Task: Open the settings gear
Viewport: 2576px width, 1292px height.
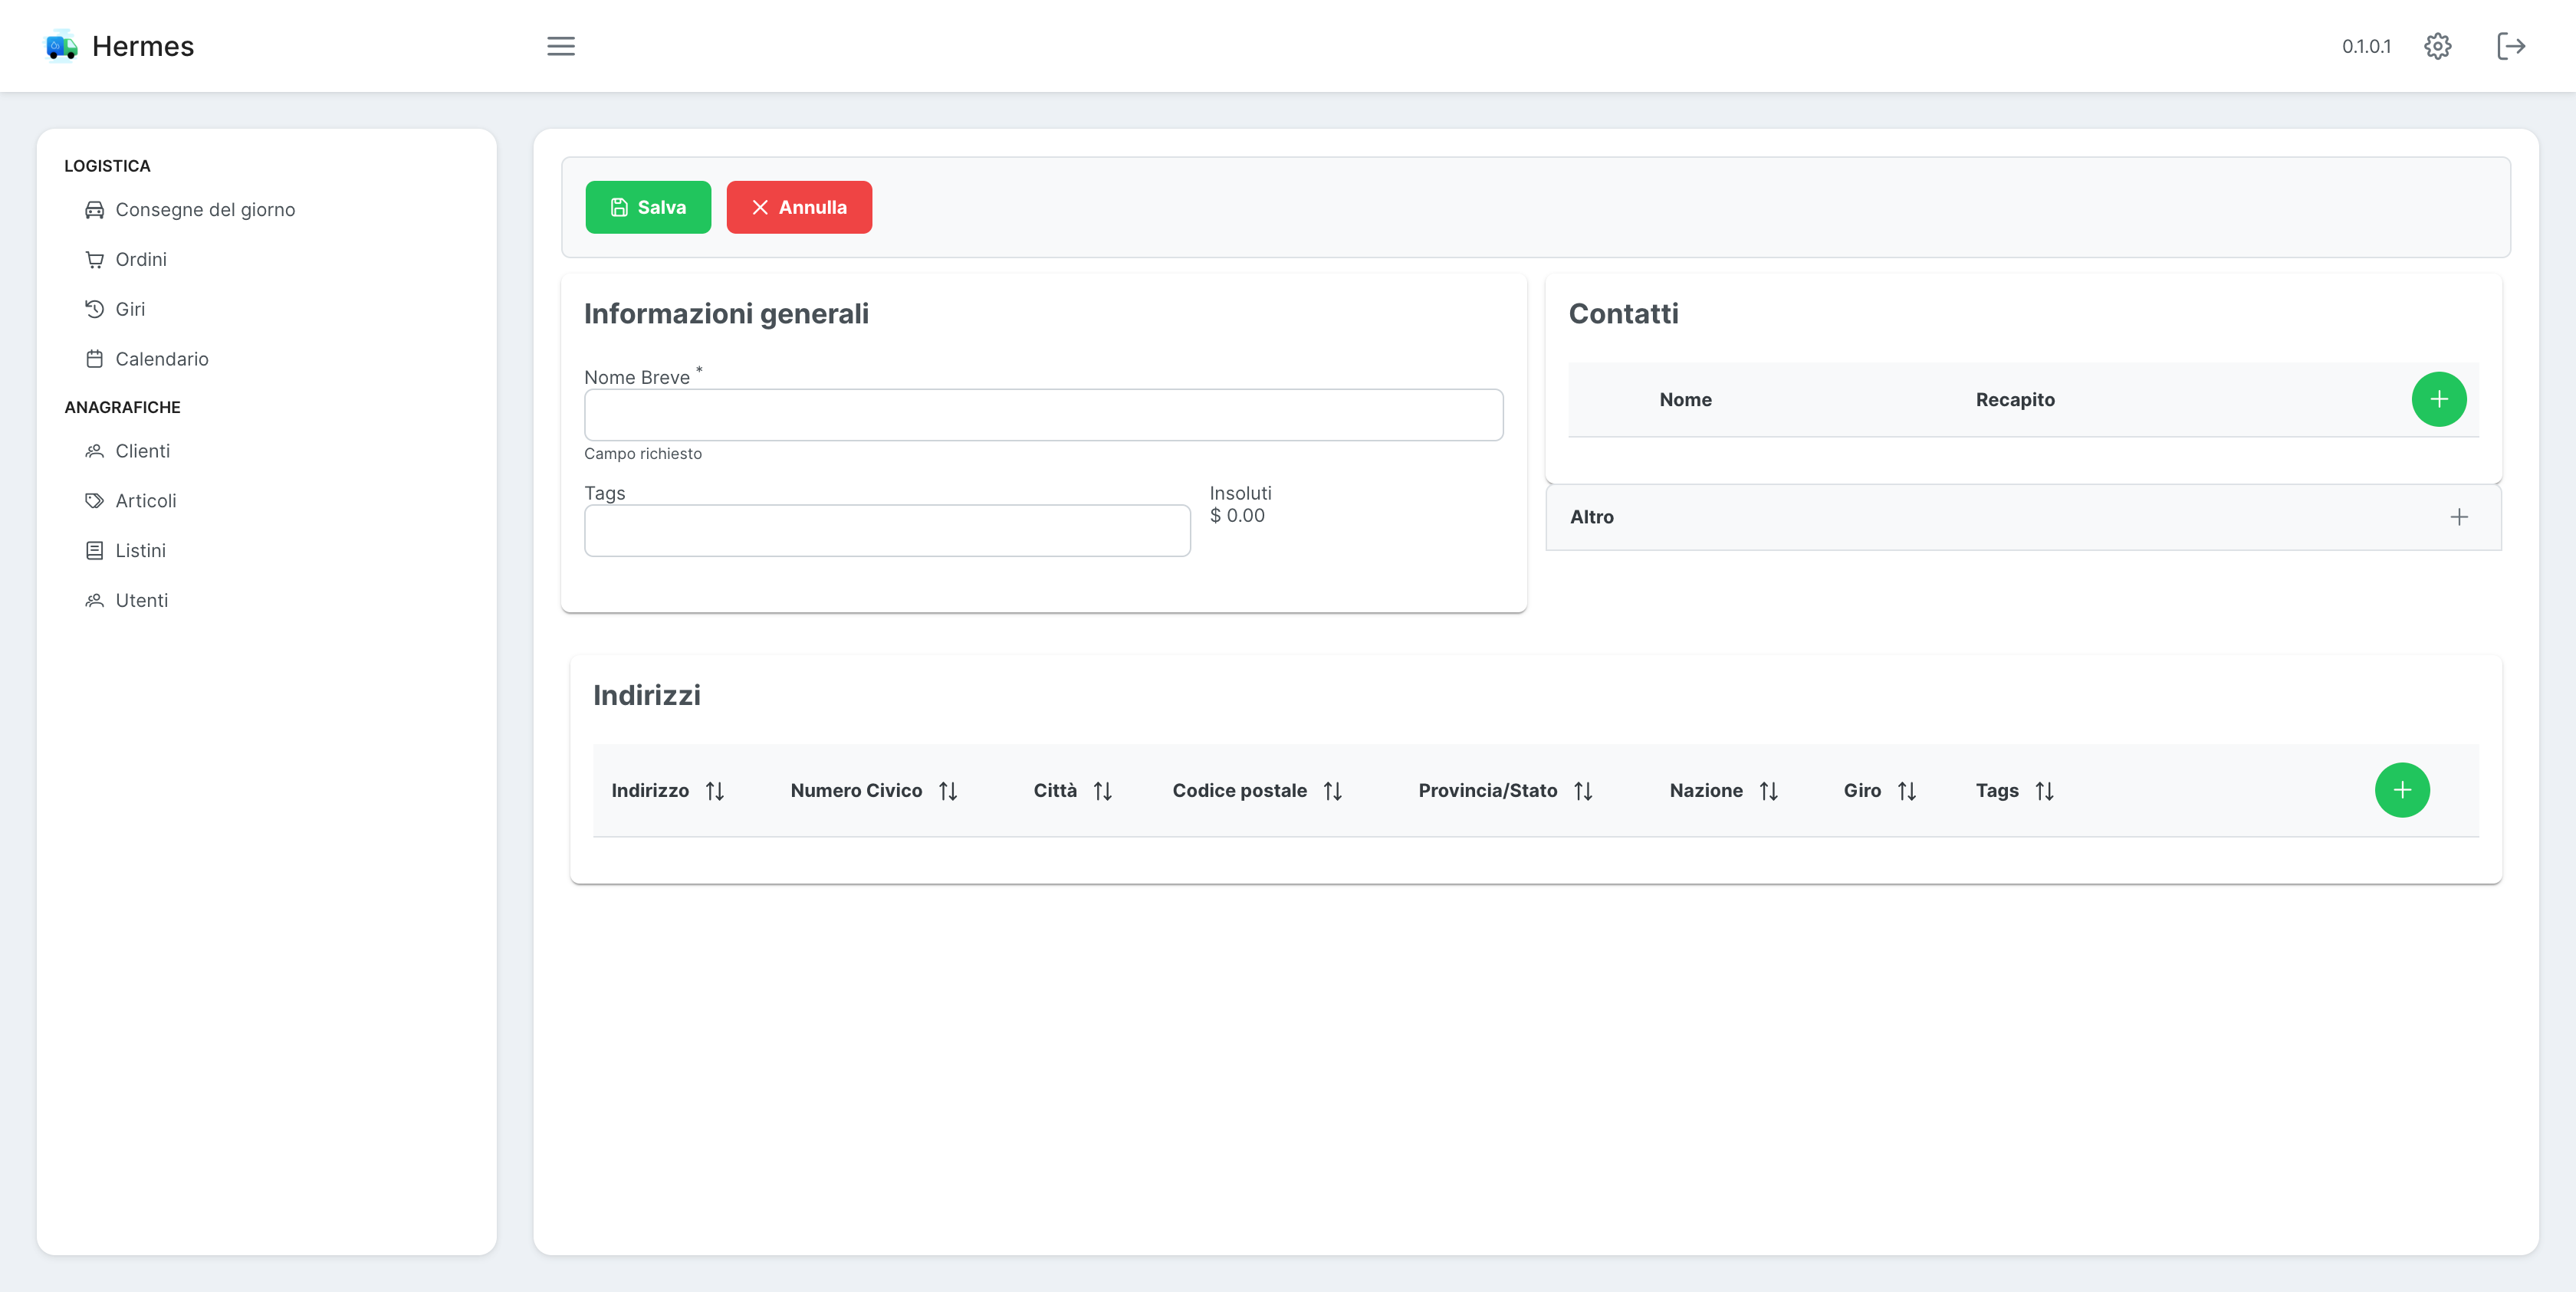Action: 2437,46
